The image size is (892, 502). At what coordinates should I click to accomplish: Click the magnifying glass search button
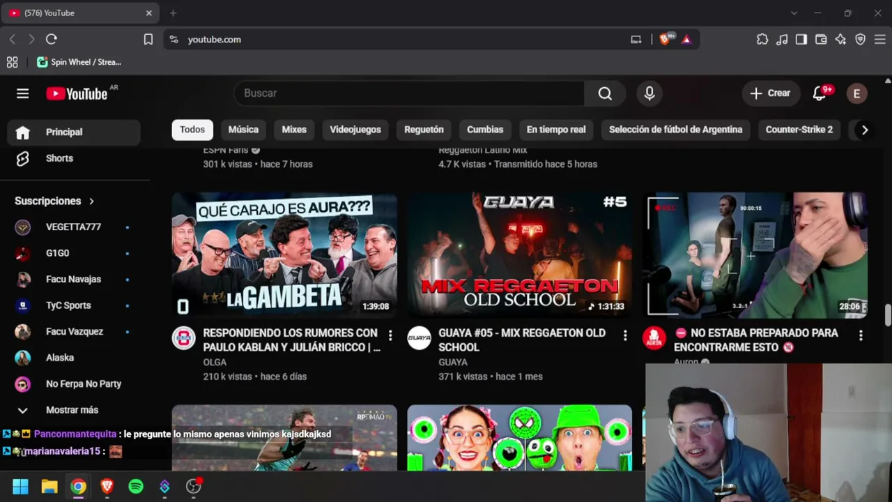pyautogui.click(x=605, y=93)
